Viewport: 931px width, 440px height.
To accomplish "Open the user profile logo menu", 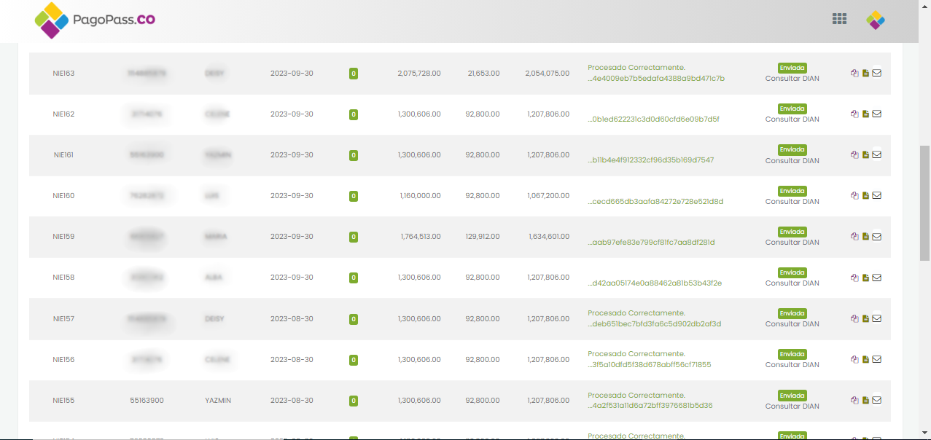I will point(876,20).
